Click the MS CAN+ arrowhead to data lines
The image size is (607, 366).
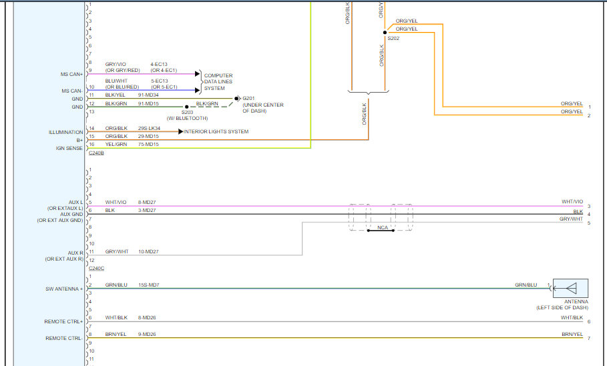point(197,74)
